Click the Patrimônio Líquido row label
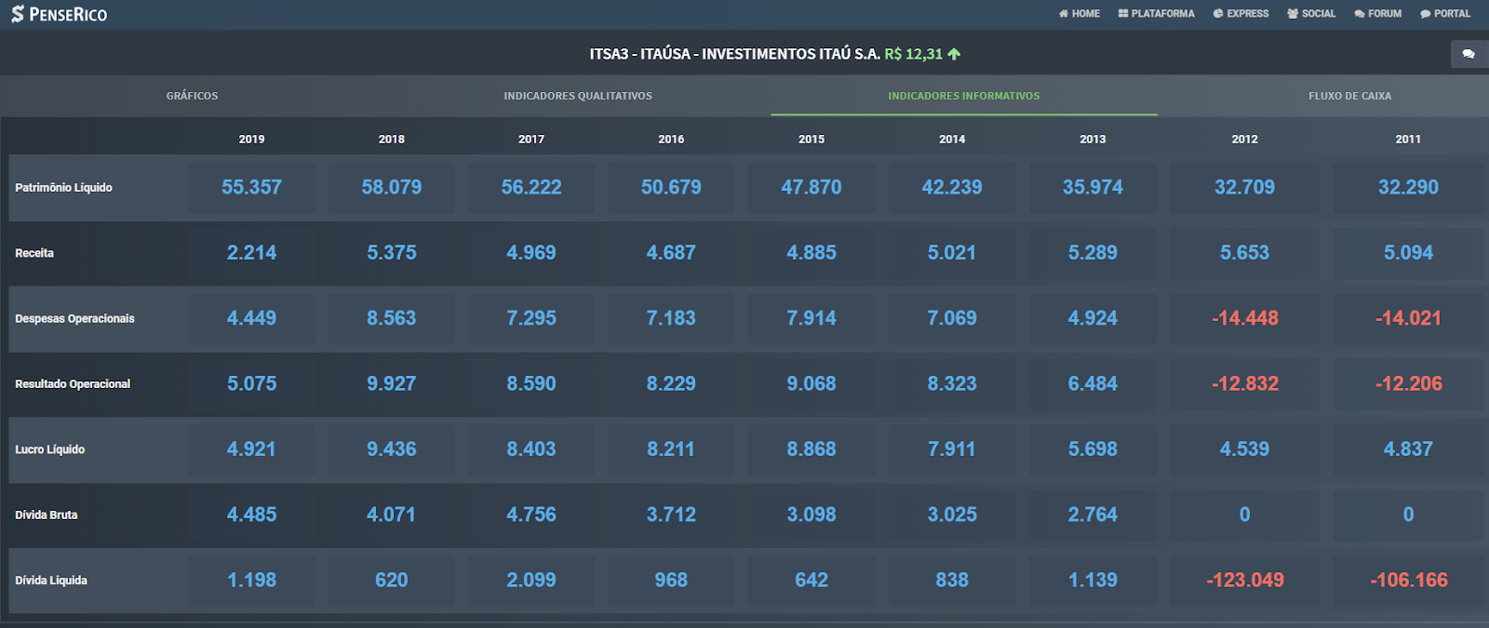The image size is (1489, 628). (x=63, y=188)
